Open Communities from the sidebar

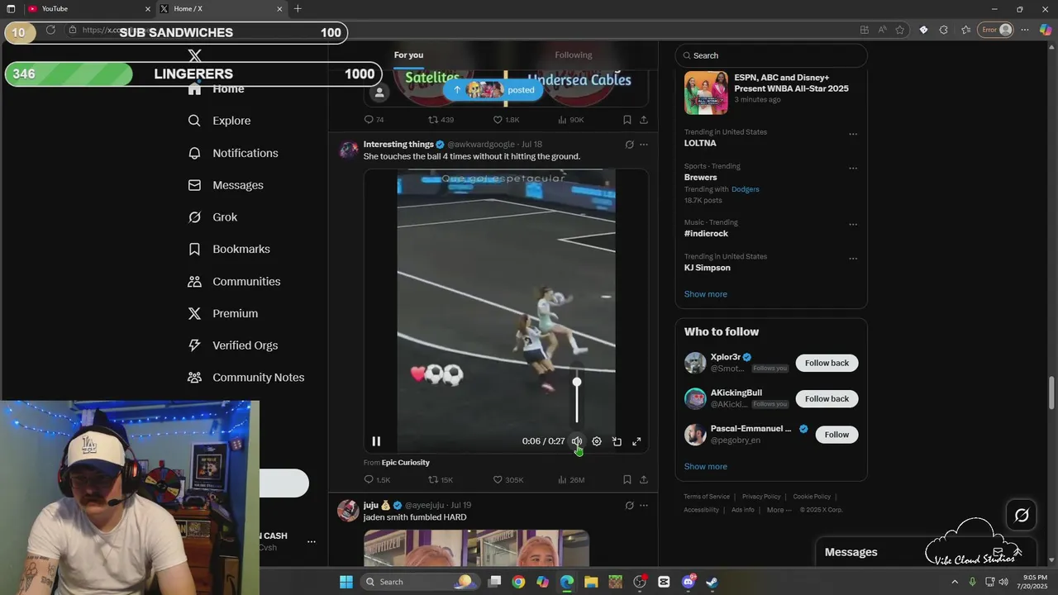coord(234,281)
